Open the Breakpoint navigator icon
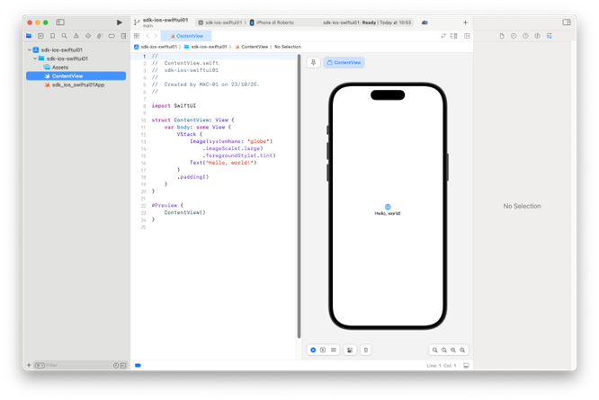 click(112, 36)
